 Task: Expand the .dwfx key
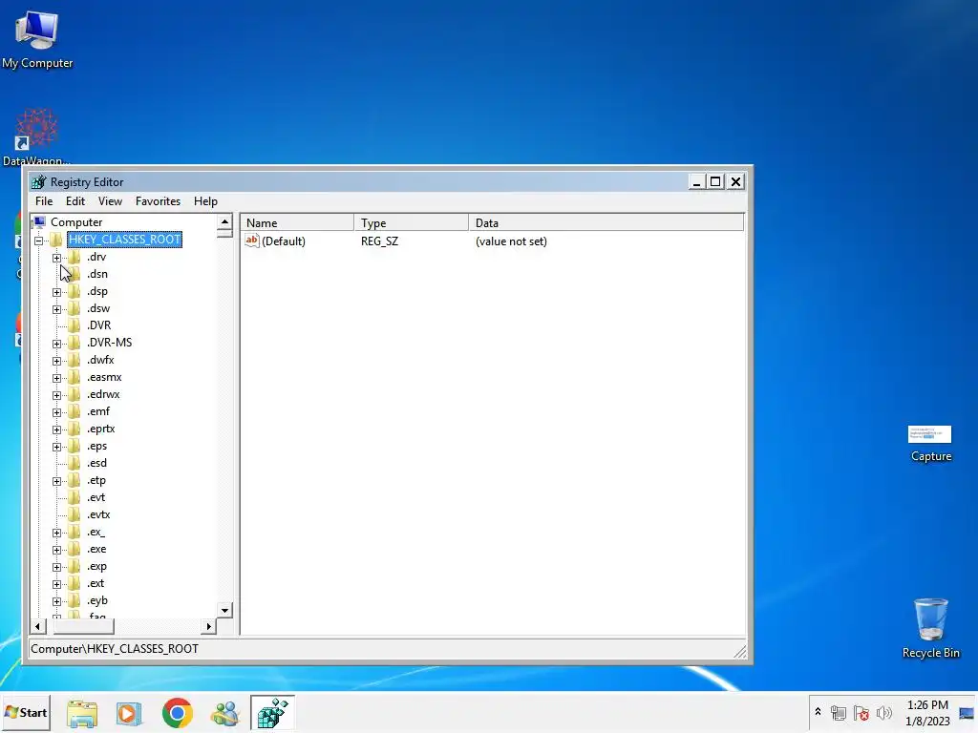point(56,361)
